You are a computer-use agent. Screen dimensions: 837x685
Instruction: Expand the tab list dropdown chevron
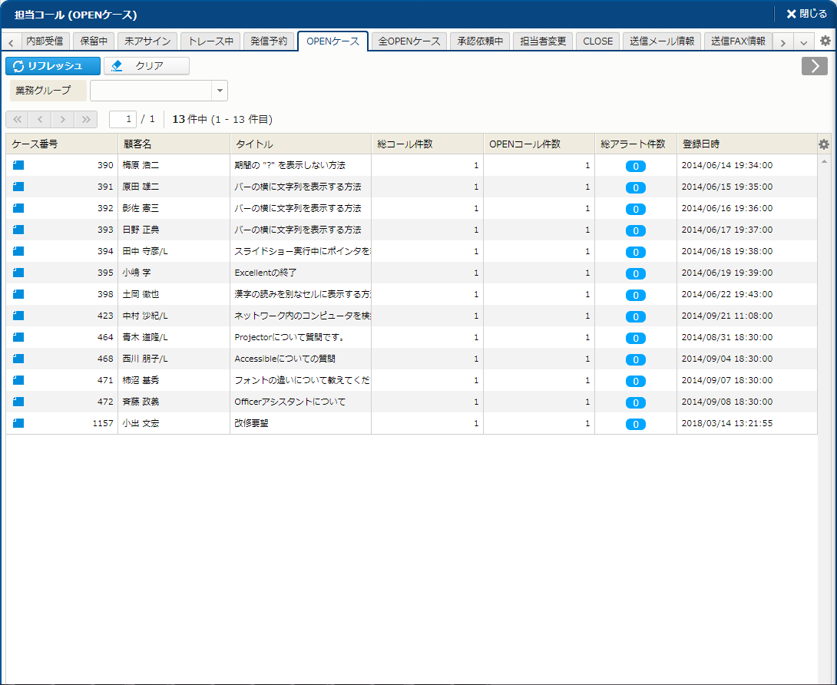click(803, 42)
